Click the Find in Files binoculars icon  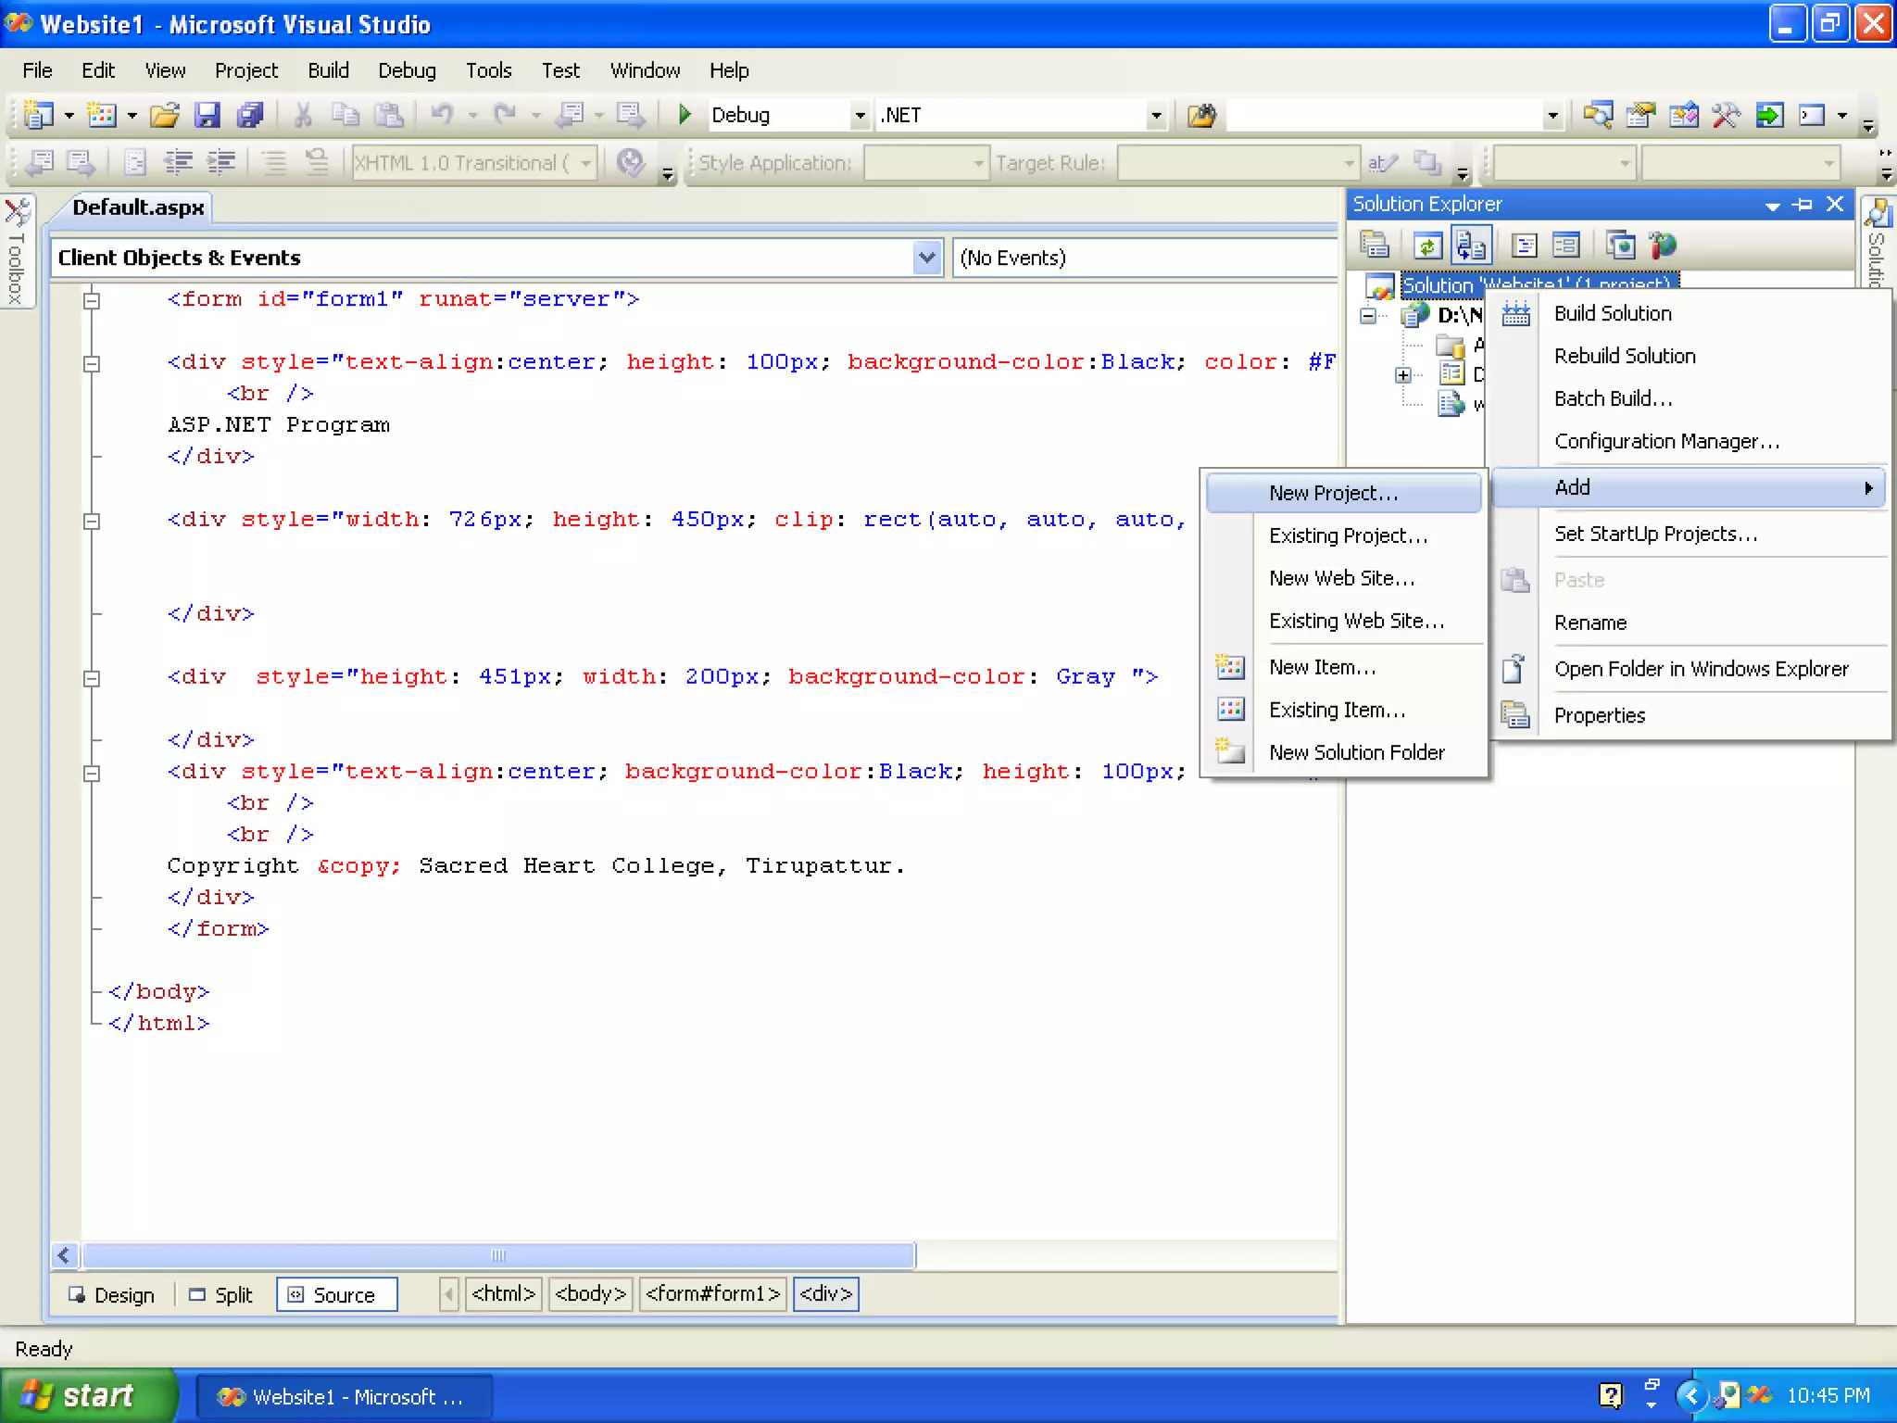[x=1202, y=115]
